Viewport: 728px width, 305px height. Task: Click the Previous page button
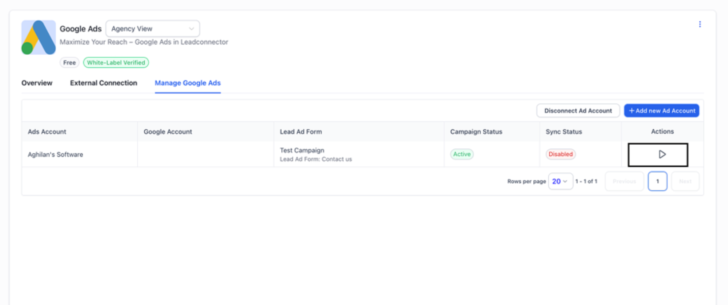point(624,181)
